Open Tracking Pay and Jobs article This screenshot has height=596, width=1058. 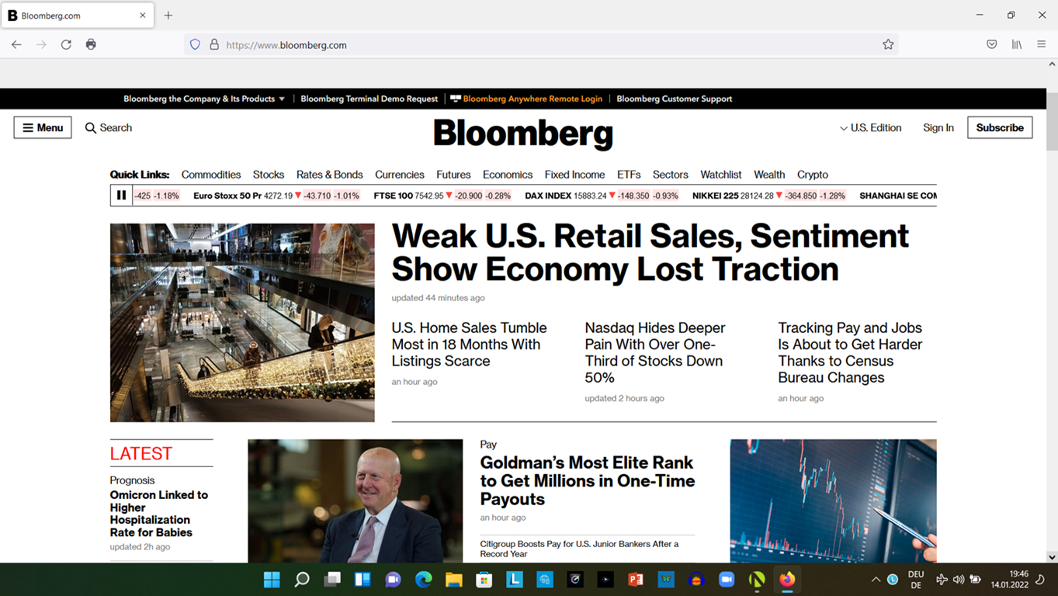(x=851, y=352)
